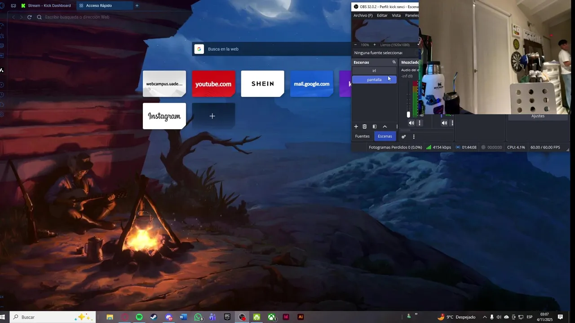Open the mail.google.com speed dial
Viewport: 575px width, 323px height.
pyautogui.click(x=311, y=84)
